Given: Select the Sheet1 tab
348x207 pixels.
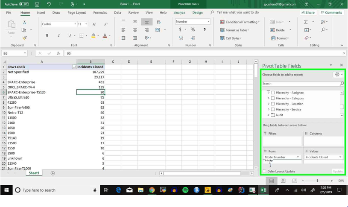Looking at the screenshot, I should coord(34,173).
